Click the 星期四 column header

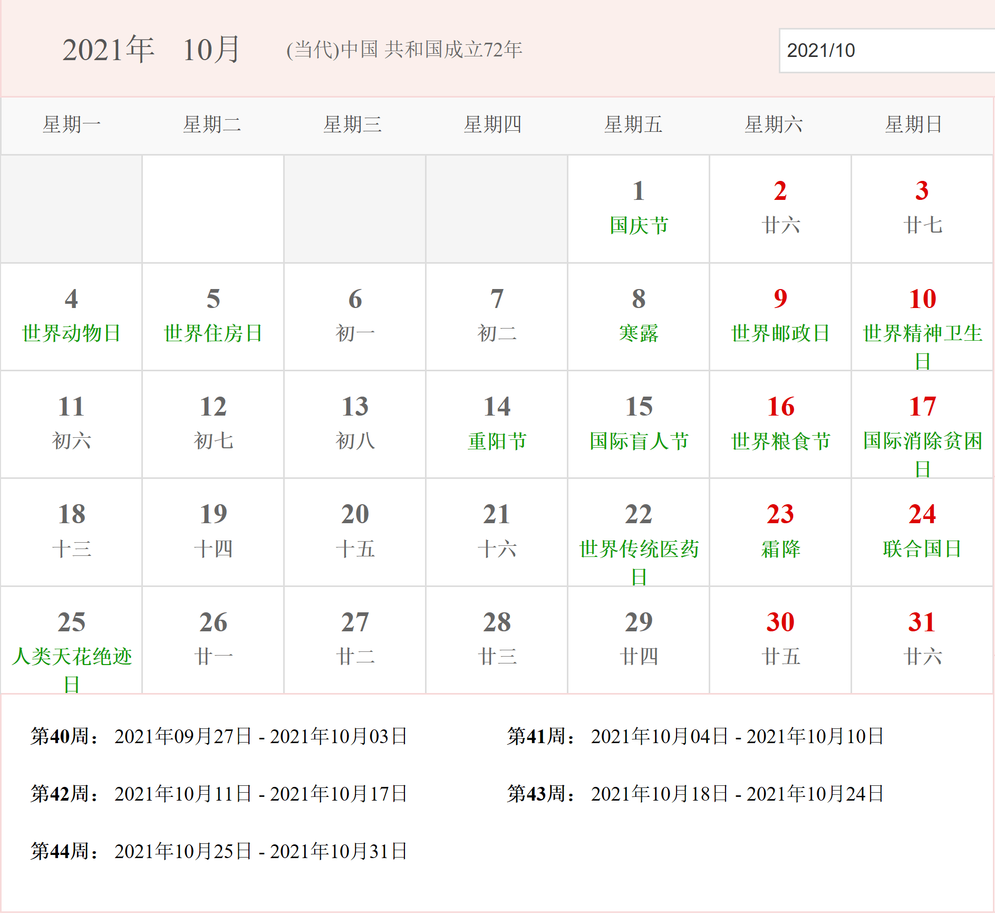pyautogui.click(x=492, y=125)
